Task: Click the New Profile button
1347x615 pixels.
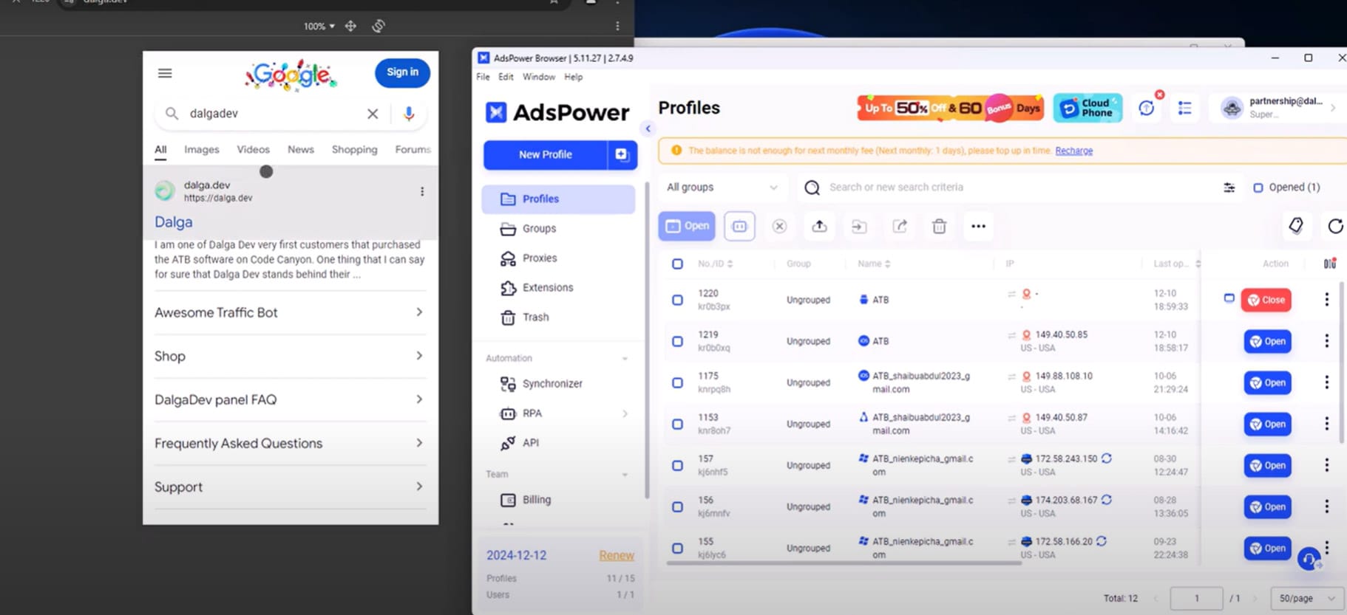Action: tap(545, 154)
